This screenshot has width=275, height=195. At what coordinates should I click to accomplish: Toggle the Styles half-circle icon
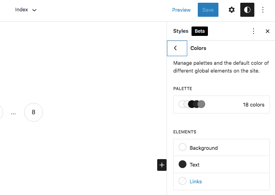point(247,10)
